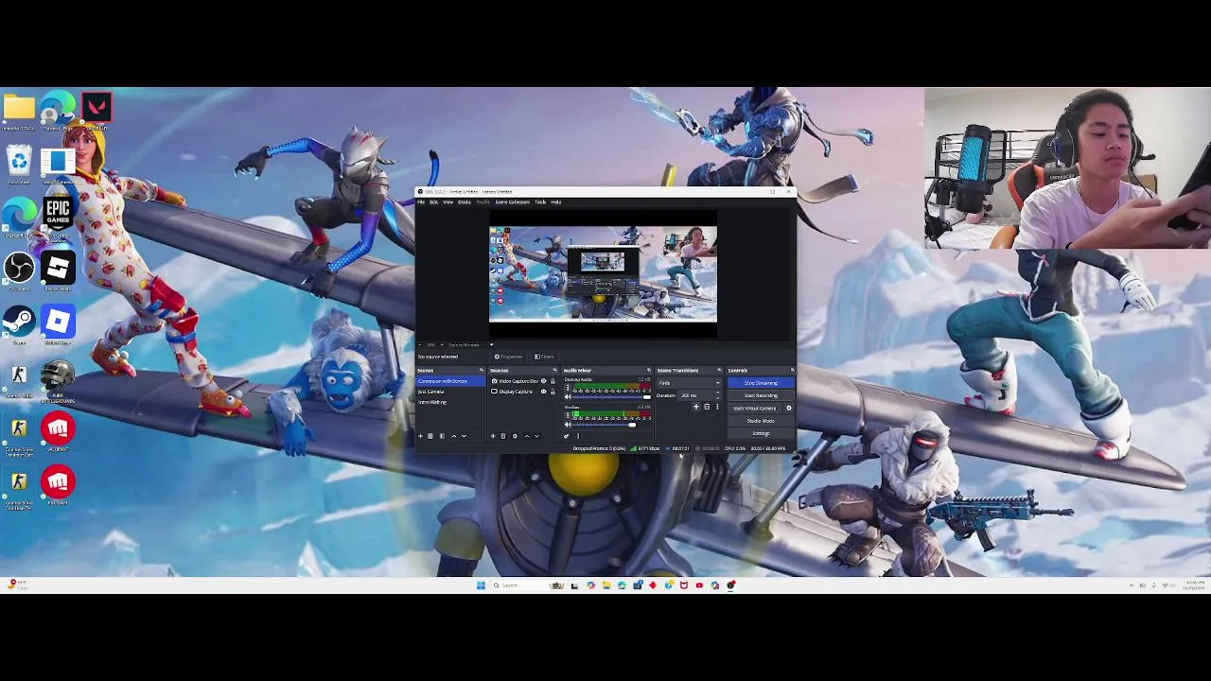Open the Scene Collection menu
The height and width of the screenshot is (681, 1211).
pos(512,202)
